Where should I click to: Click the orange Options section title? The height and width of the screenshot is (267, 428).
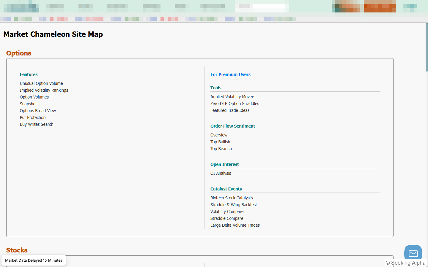[x=19, y=53]
